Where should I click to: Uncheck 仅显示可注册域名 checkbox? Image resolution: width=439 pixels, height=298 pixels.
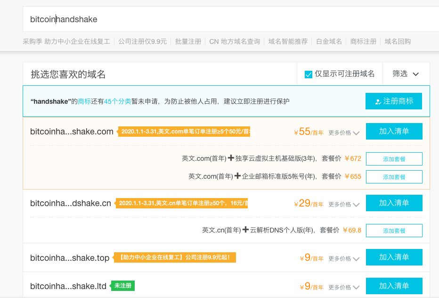308,74
